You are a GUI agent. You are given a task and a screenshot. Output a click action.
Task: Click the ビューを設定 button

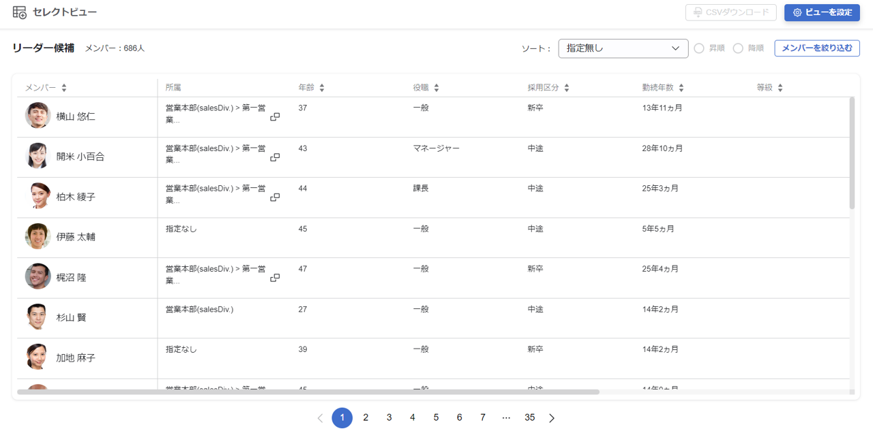822,12
